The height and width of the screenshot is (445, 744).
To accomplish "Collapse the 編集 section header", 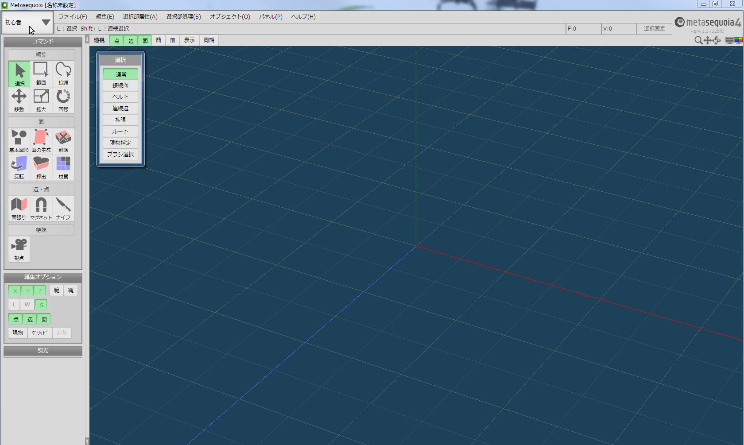I will click(x=41, y=55).
